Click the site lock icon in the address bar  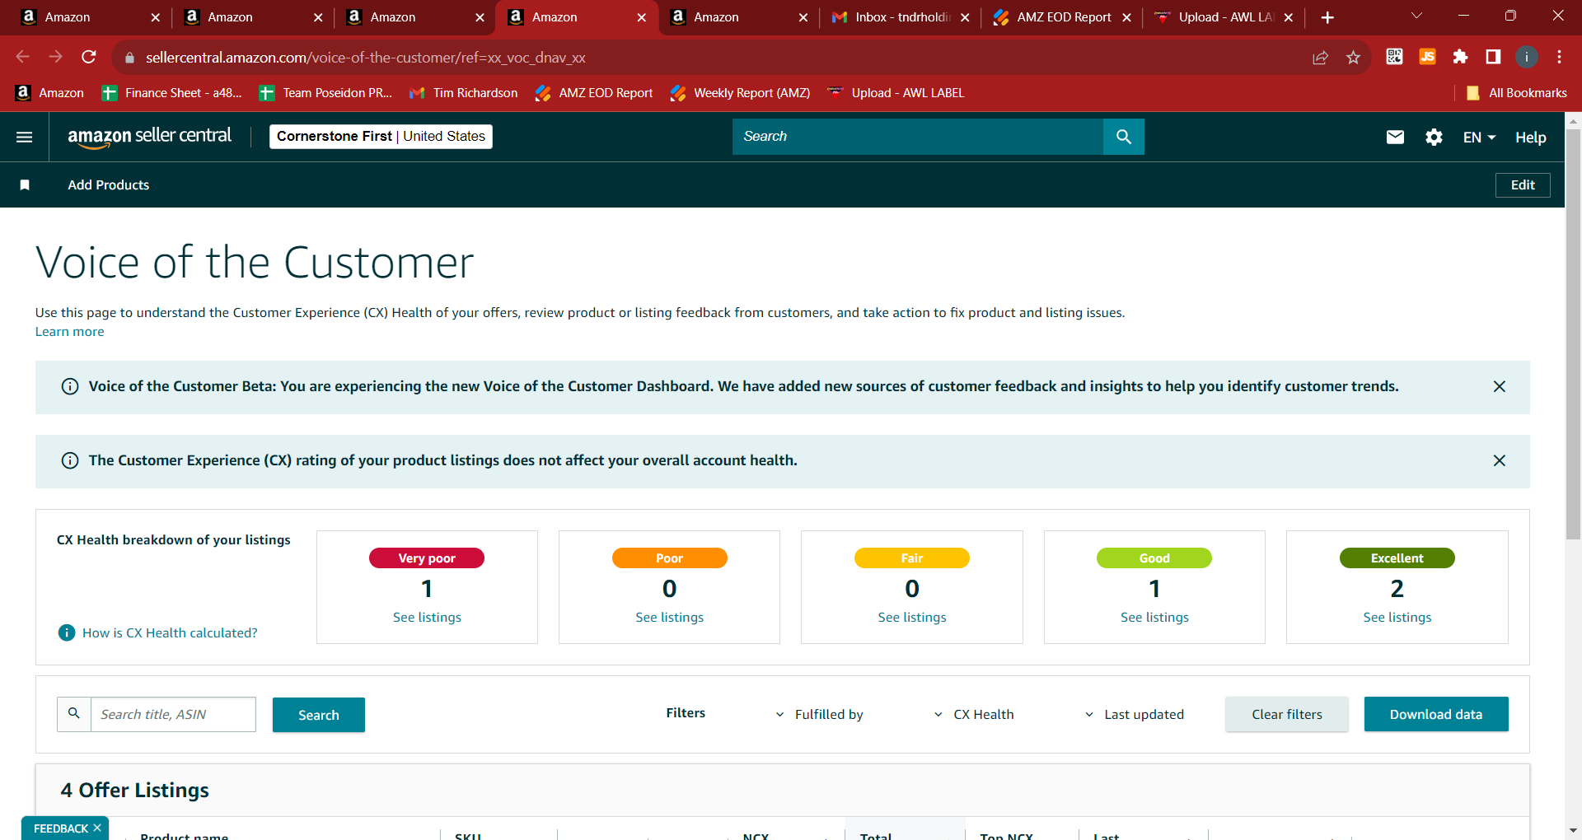click(x=129, y=58)
